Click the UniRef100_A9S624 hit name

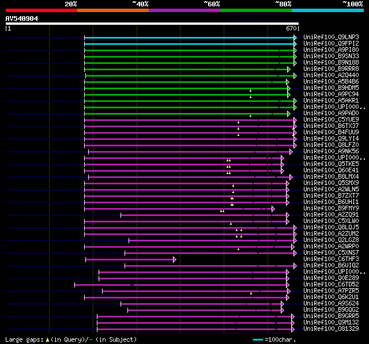point(331,304)
